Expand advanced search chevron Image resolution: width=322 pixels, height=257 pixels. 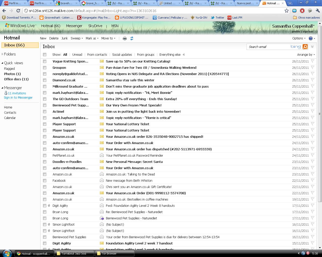coord(312,47)
